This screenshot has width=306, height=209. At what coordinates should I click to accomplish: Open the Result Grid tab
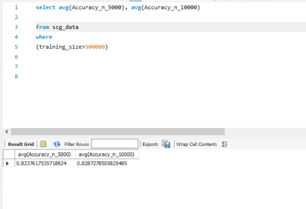pyautogui.click(x=21, y=144)
